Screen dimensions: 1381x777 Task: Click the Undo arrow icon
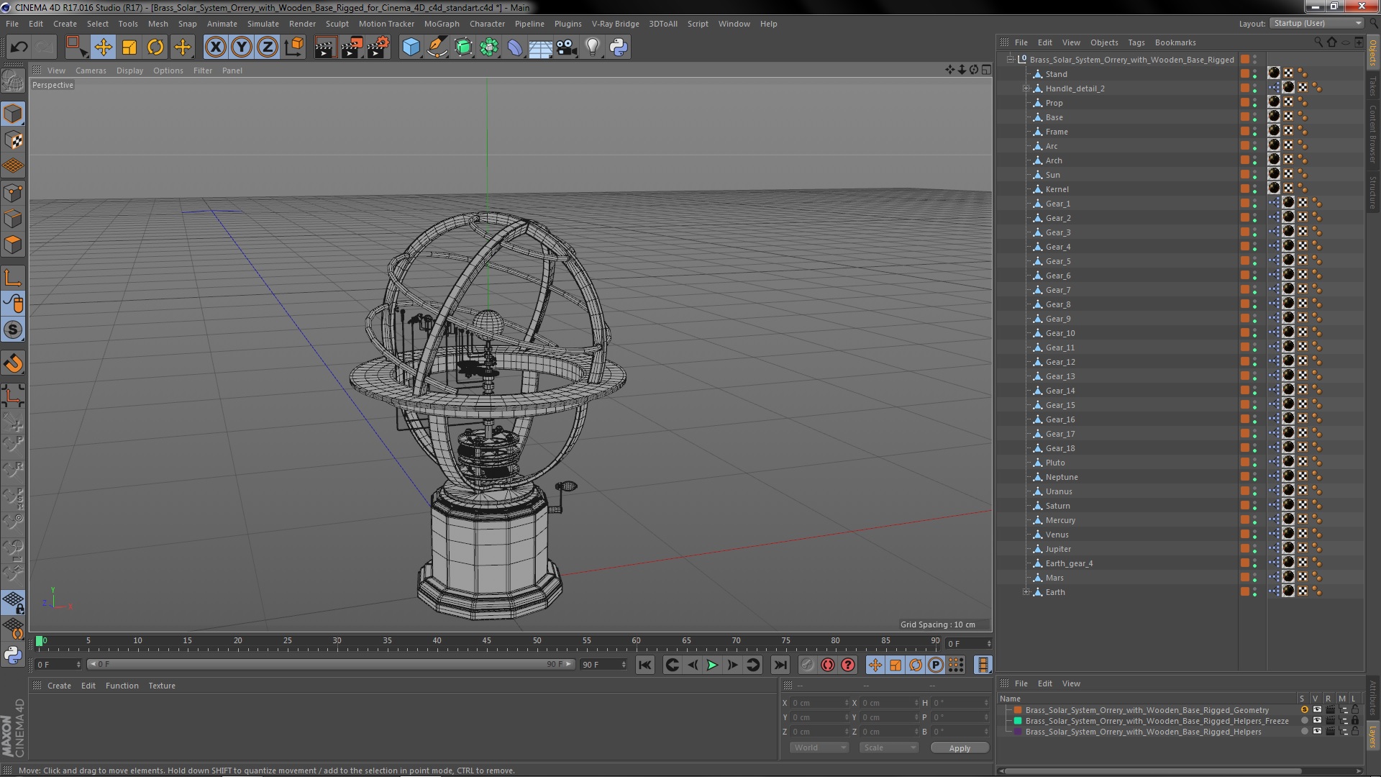click(x=19, y=47)
